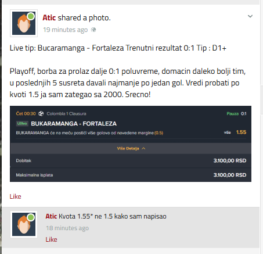The height and width of the screenshot is (254, 263).
Task: Click the BUKARAMANGA - FORTALEZA match title
Action: click(74, 124)
